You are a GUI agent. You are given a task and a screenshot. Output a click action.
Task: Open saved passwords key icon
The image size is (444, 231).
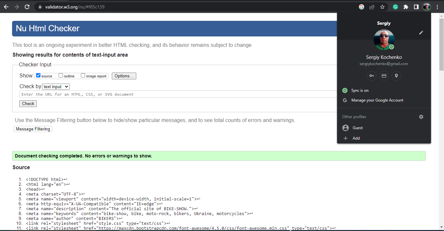click(x=371, y=76)
